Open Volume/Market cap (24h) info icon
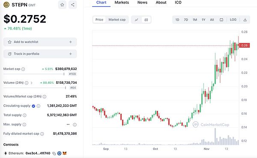Screen dimensions: 257x158 click(x=45, y=97)
